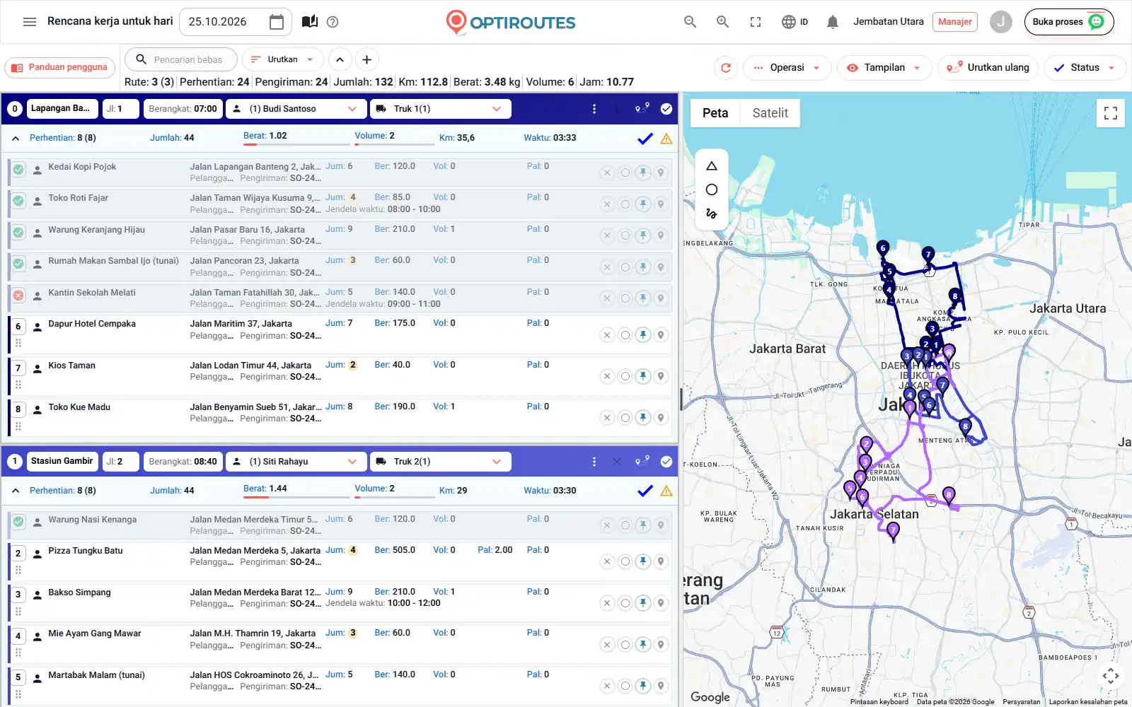Switch map to Satelit view

pyautogui.click(x=770, y=113)
